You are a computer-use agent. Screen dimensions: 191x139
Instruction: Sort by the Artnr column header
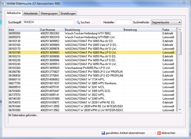[24, 29]
